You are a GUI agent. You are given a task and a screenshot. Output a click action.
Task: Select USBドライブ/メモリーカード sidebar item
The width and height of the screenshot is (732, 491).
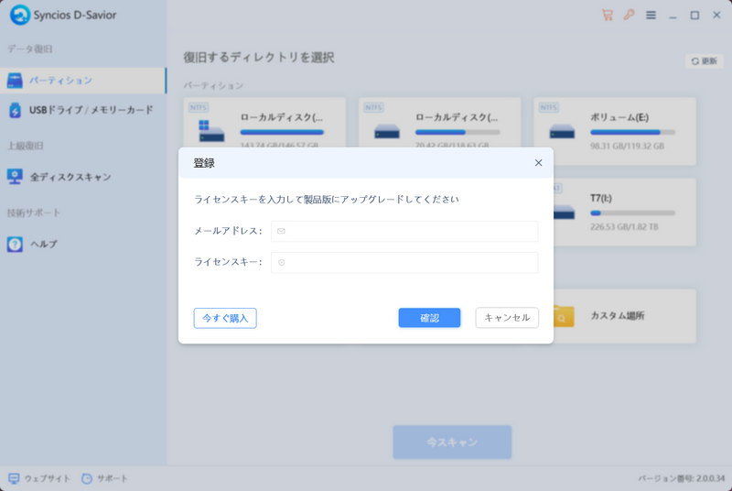(x=82, y=110)
